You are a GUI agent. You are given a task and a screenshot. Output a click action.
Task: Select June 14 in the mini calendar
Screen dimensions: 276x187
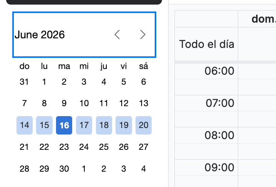pyautogui.click(x=25, y=125)
